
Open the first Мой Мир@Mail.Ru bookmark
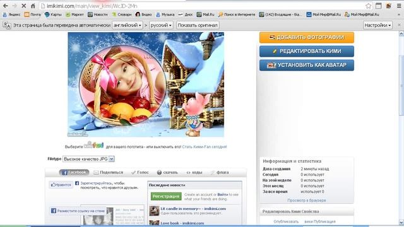click(324, 15)
